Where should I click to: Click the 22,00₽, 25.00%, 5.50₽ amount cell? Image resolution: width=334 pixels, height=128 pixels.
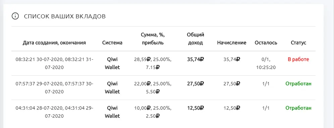[153, 88]
